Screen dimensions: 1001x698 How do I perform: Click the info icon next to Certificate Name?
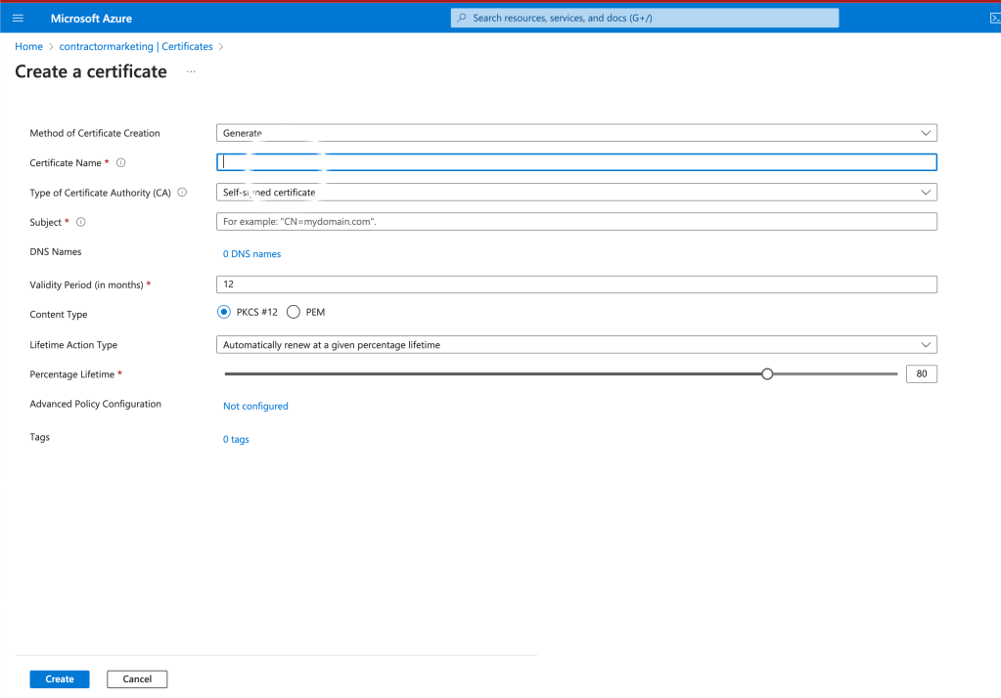click(120, 162)
